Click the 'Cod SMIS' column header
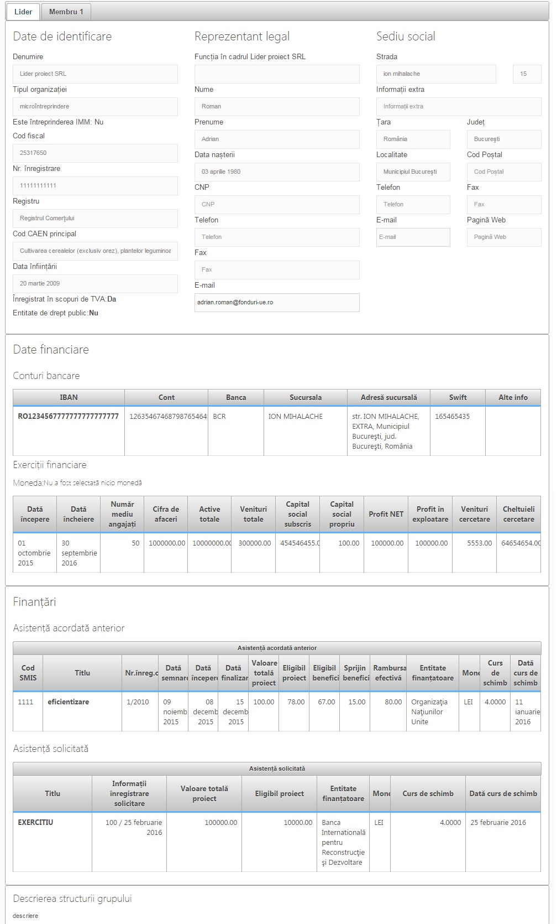The width and height of the screenshot is (557, 924). tap(28, 673)
